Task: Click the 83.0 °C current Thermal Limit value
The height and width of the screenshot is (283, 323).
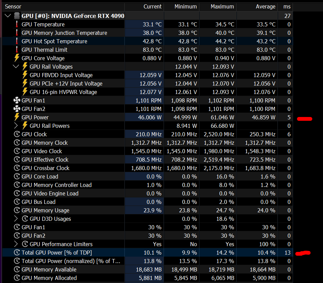Action: [152, 50]
